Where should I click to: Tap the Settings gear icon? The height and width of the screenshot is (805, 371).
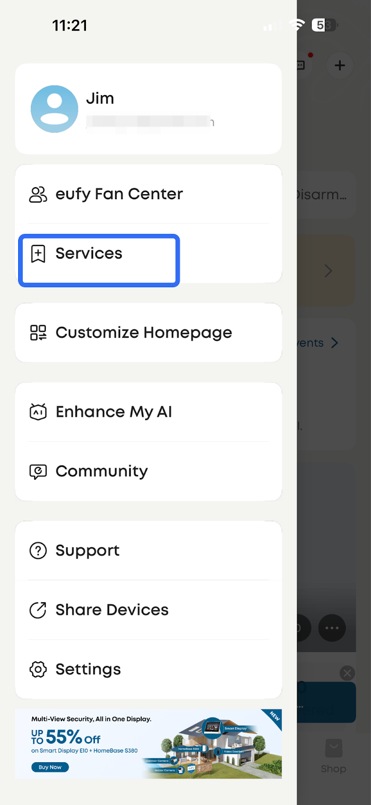[38, 669]
